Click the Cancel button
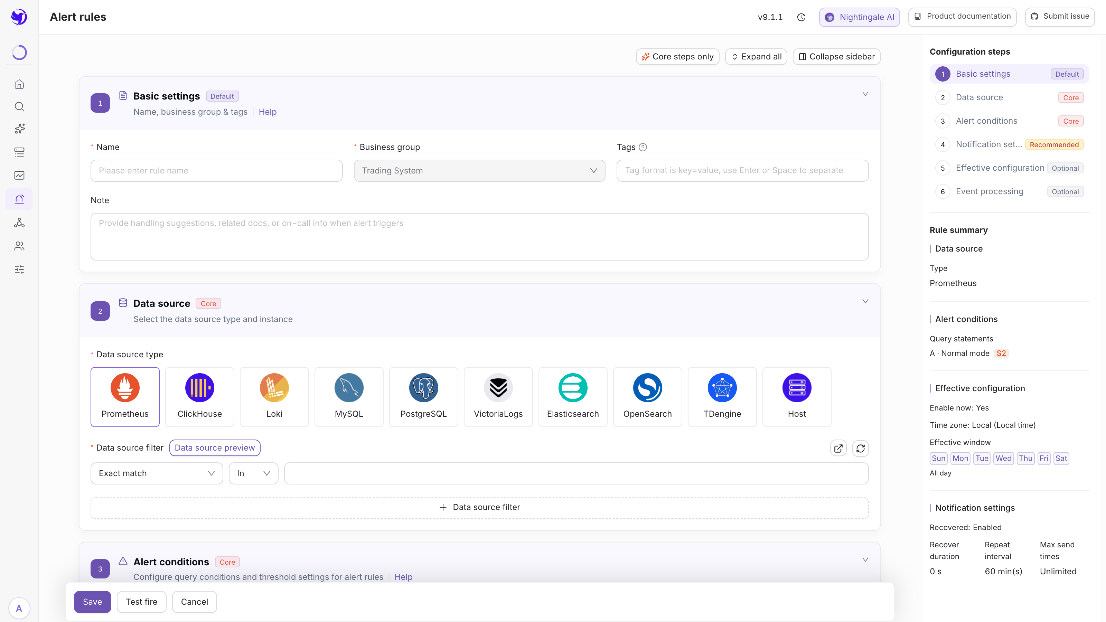Screen dimensions: 1106x622 (x=195, y=602)
